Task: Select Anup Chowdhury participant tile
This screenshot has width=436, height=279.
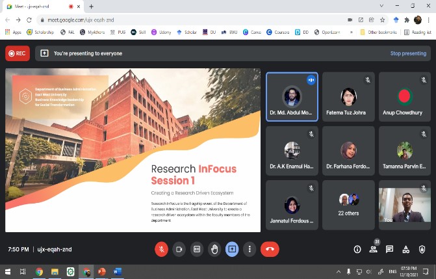Action: coord(405,97)
